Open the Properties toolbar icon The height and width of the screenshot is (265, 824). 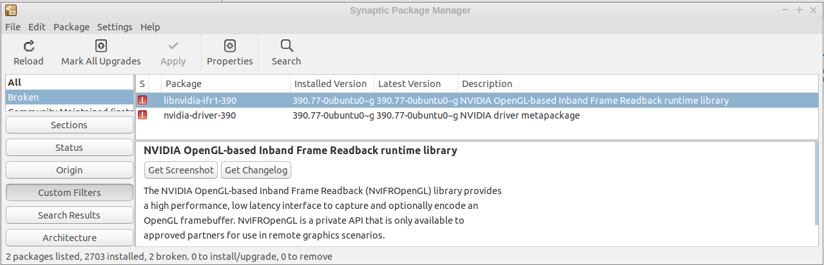point(230,46)
